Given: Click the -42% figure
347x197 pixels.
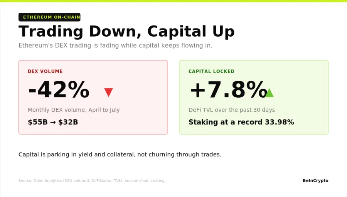Looking at the screenshot, I should 59,90.
